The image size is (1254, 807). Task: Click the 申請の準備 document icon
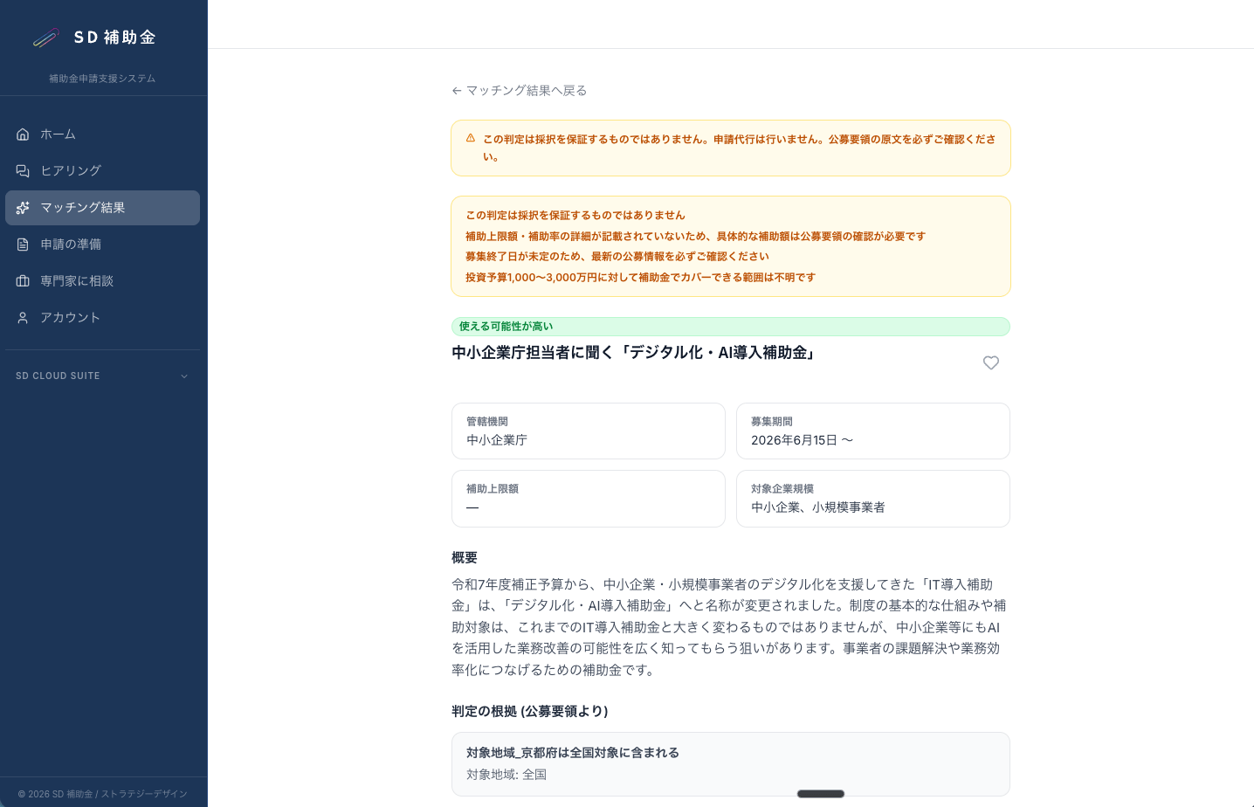[x=23, y=245]
